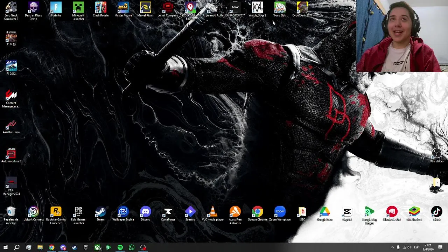
Task: Switch to OBS Studio in the taskbar
Action: [x=143, y=247]
